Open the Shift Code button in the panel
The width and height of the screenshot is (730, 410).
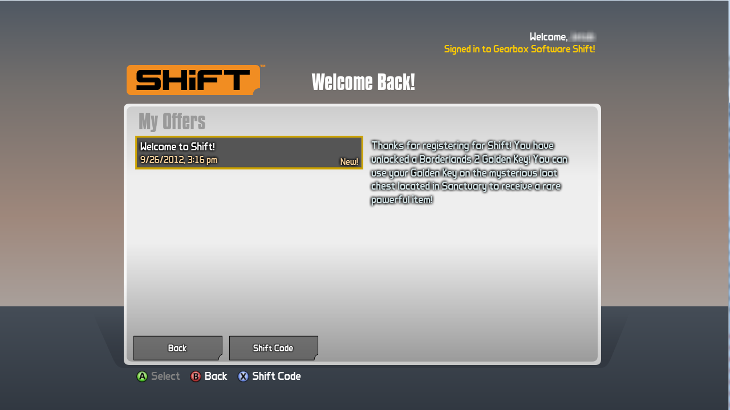click(273, 348)
